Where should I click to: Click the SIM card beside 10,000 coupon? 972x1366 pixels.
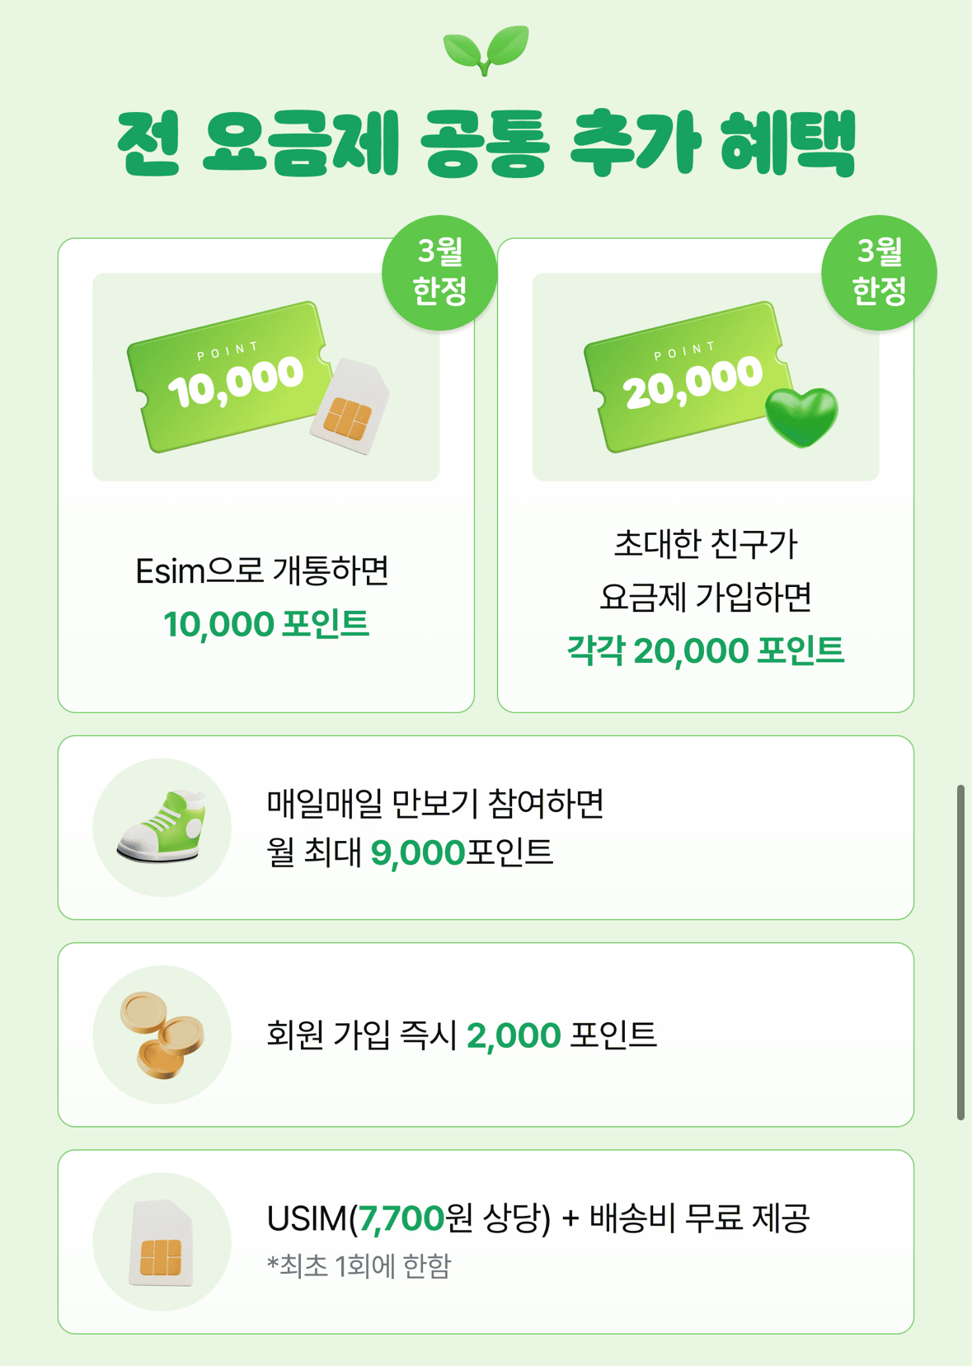pos(350,408)
